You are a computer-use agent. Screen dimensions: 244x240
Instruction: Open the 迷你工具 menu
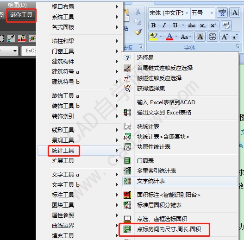point(21,15)
